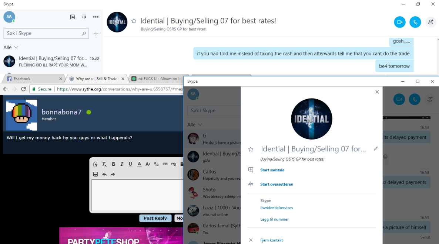439x244 pixels.
Task: Favorite Idential contact in back Skype chat header
Action: point(134,21)
